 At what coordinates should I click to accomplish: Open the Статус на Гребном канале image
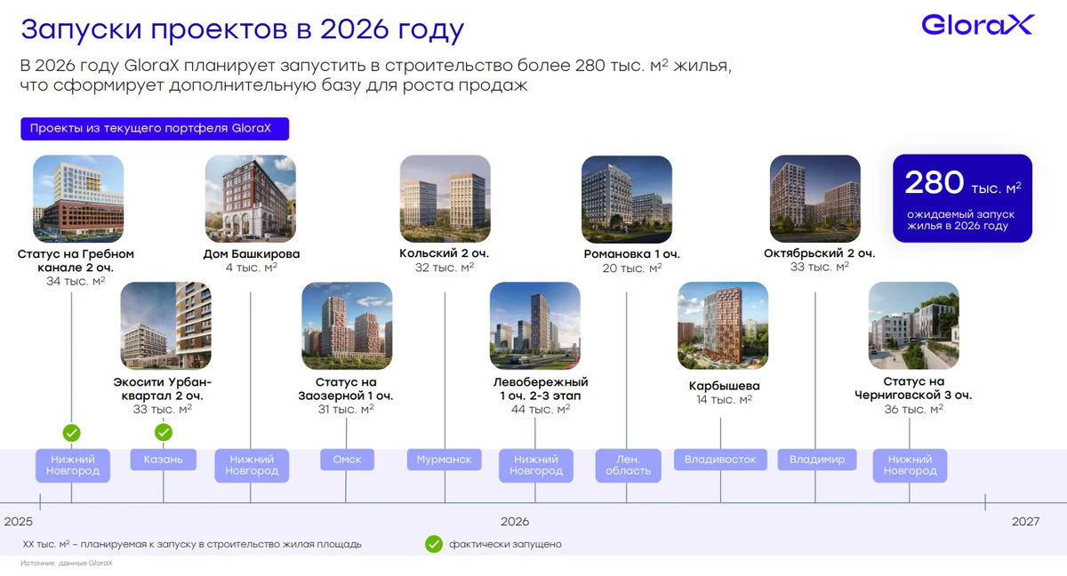[x=78, y=199]
